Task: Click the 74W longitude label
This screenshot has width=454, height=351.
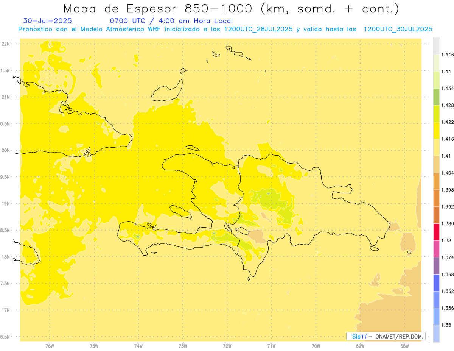Action: pos(138,346)
